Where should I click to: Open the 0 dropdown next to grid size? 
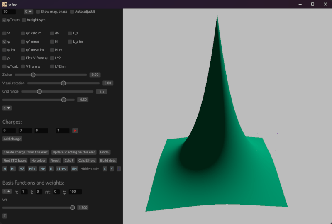pyautogui.click(x=28, y=12)
